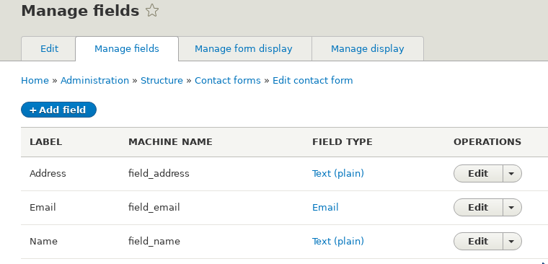Select the field_name machine name text
548x264 pixels.
(154, 241)
